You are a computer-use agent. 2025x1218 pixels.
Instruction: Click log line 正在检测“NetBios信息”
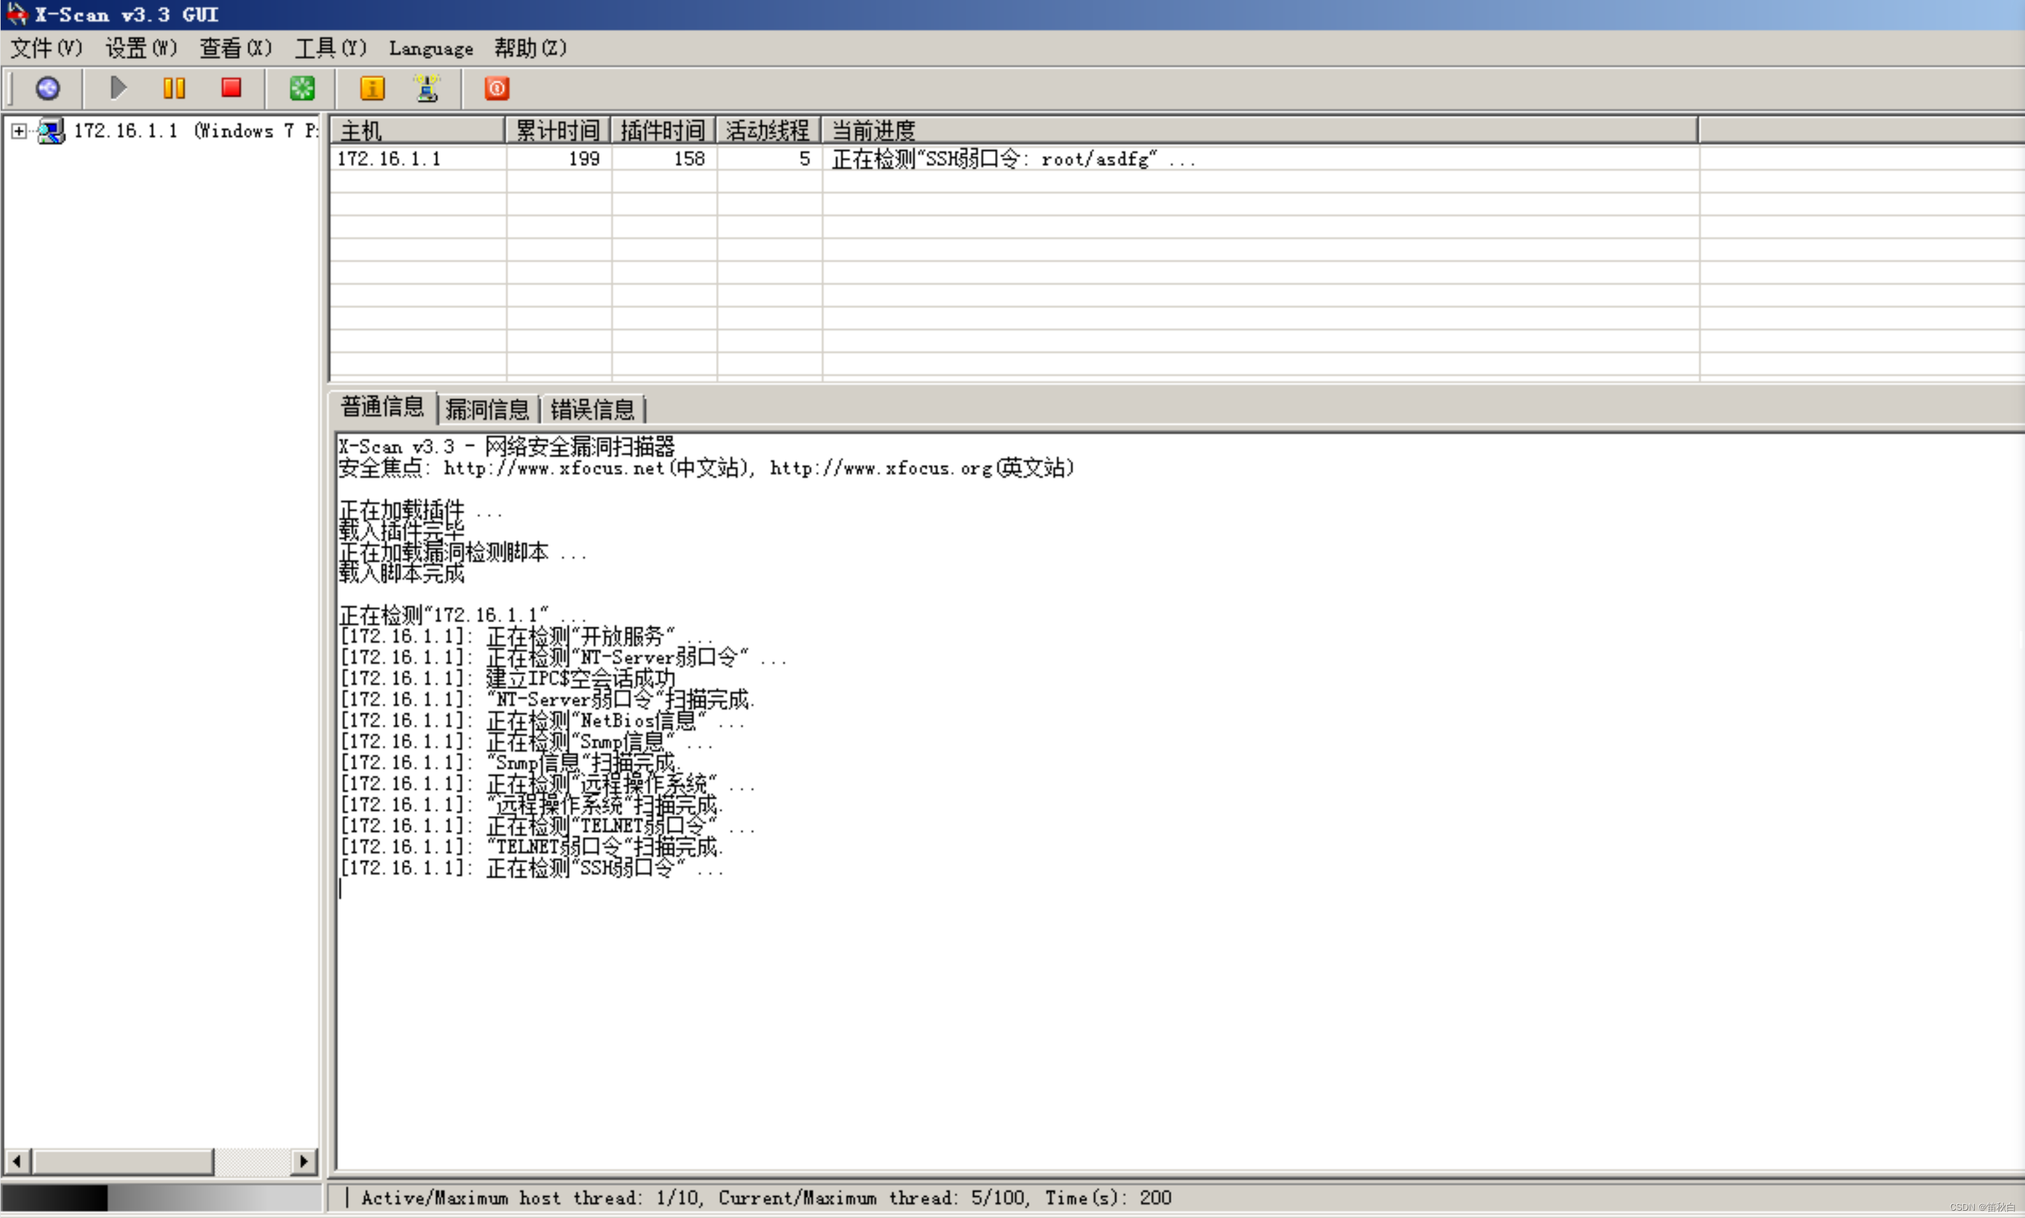[x=541, y=721]
